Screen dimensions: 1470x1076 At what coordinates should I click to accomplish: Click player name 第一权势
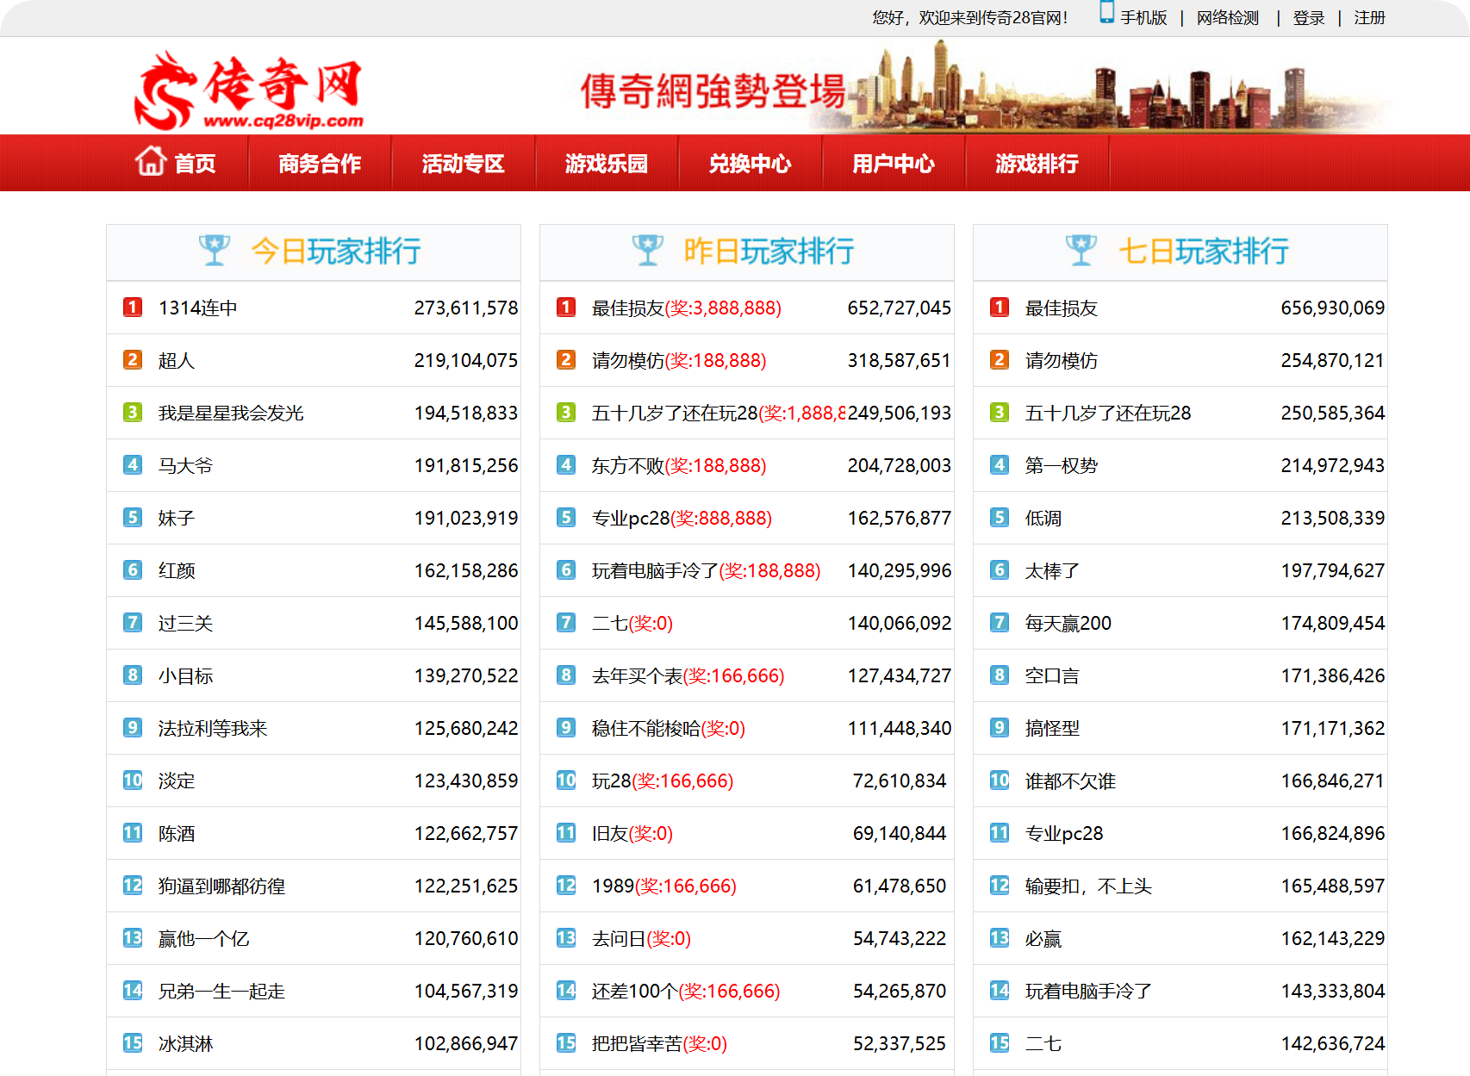1062,465
